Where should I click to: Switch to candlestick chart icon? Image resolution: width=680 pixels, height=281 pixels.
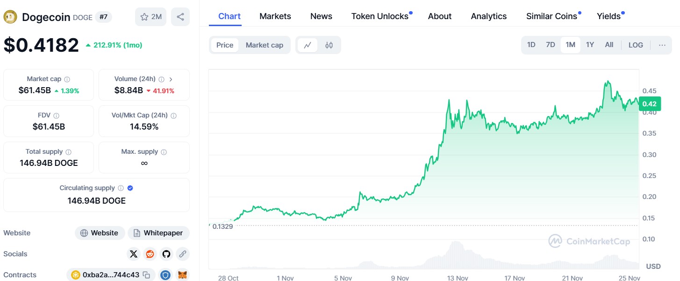coord(329,45)
